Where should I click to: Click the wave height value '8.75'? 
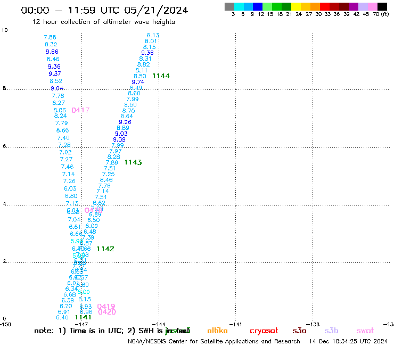(129, 111)
